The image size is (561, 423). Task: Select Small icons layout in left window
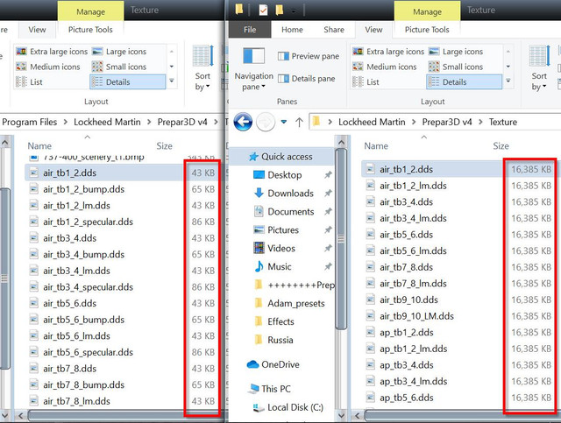tap(119, 67)
